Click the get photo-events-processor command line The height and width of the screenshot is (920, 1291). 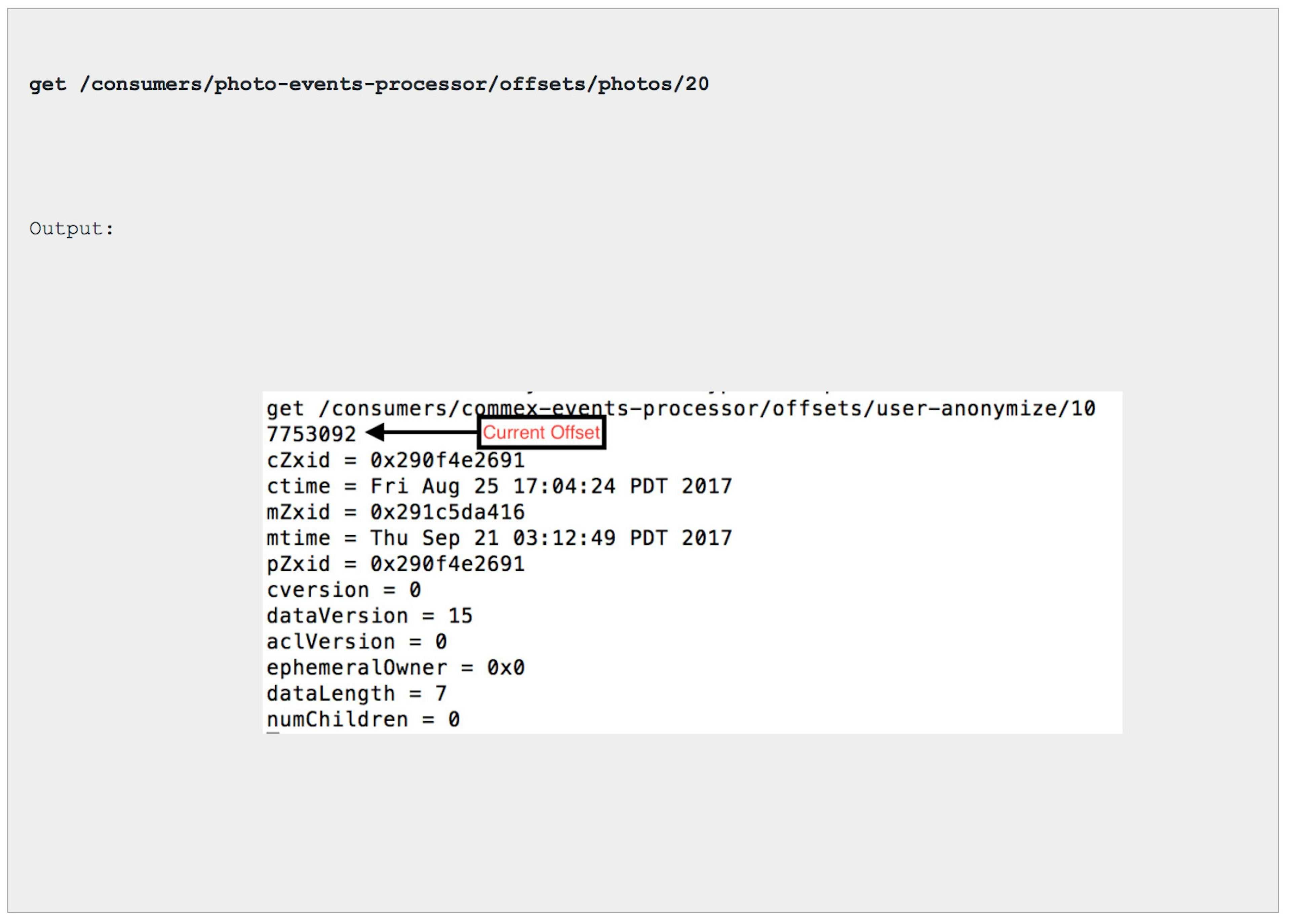[369, 84]
